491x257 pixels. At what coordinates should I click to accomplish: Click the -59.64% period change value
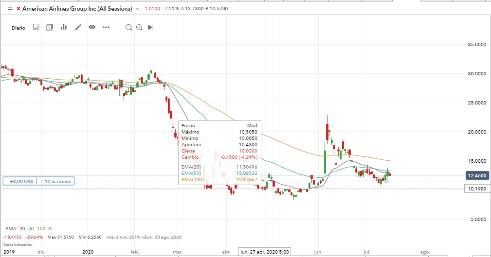(35, 237)
